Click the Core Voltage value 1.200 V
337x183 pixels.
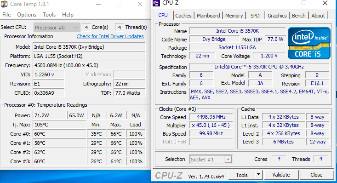point(269,56)
